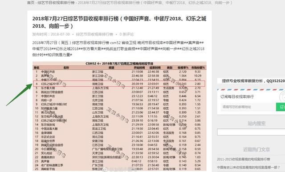Click 金牌调解 in the rank 16 row
The image size is (285, 172).
[46, 133]
